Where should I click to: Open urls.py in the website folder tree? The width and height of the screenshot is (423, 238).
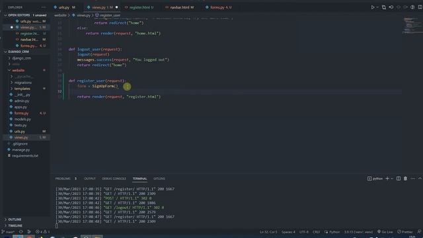click(20, 132)
